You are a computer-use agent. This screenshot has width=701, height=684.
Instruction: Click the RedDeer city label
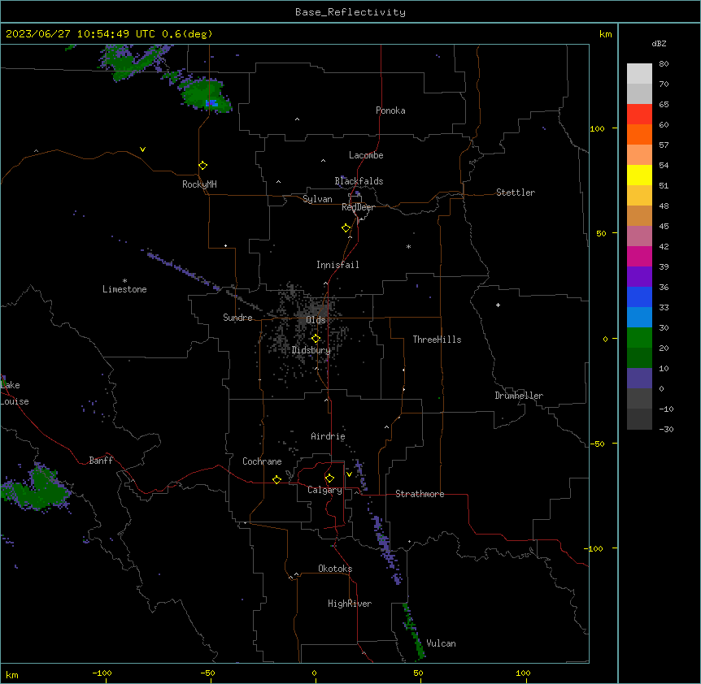click(x=358, y=207)
